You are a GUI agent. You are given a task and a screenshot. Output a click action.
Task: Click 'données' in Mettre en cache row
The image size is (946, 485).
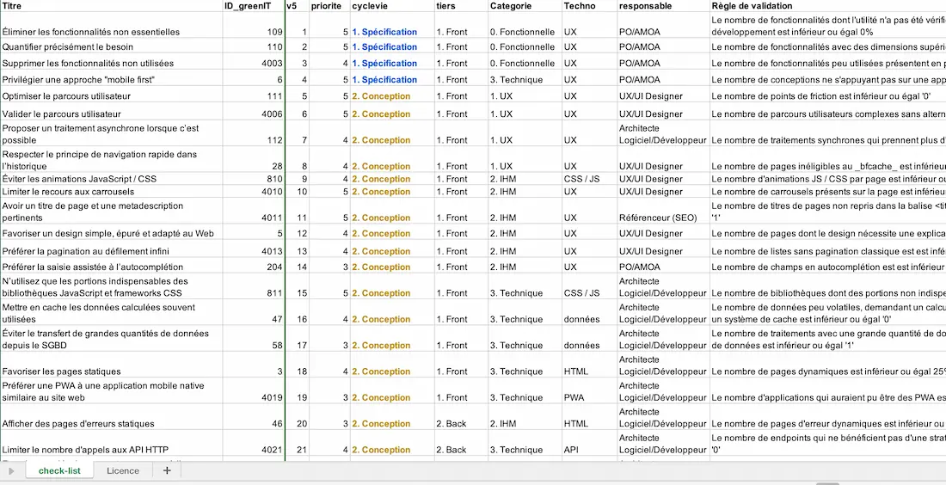tap(590, 312)
